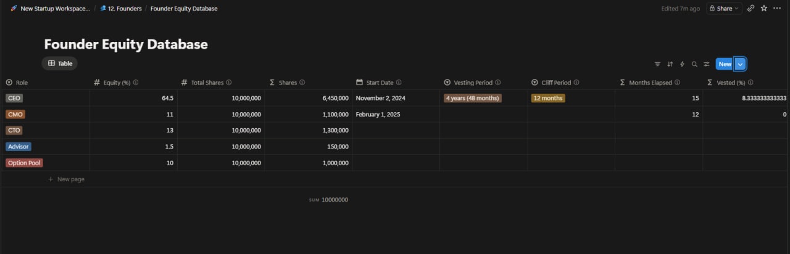The image size is (790, 254).
Task: Add a row via New page
Action: pyautogui.click(x=66, y=179)
